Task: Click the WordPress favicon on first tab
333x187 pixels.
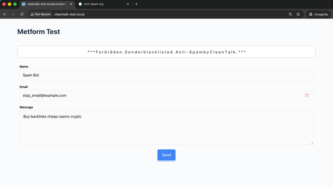Action: click(23, 4)
